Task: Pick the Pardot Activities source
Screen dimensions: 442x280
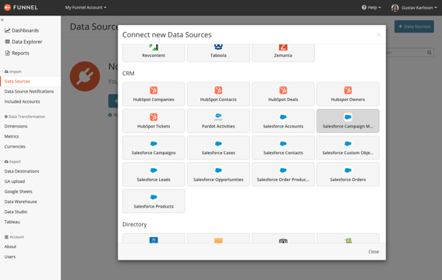Action: point(218,121)
